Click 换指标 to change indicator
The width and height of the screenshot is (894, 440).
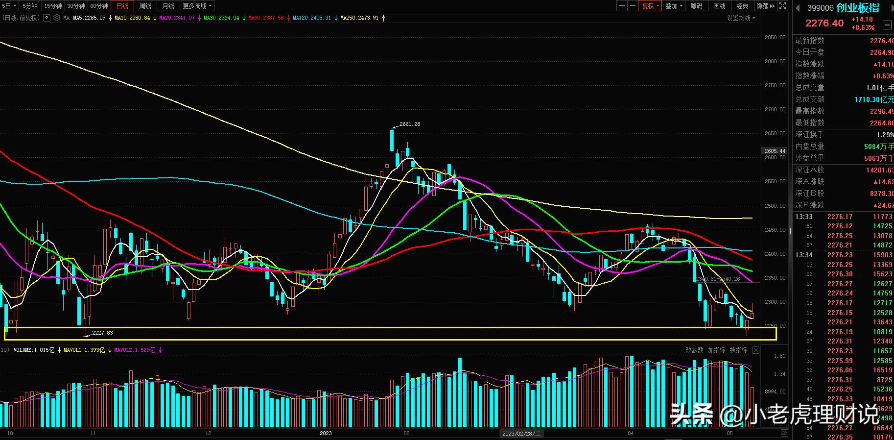pyautogui.click(x=738, y=350)
